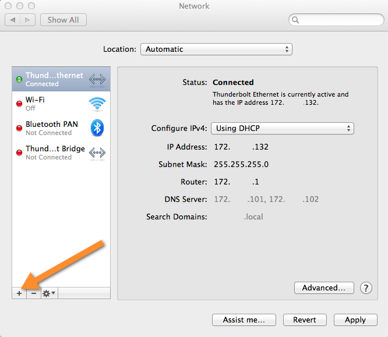Click the minus button to remove service
Image resolution: width=388 pixels, height=337 pixels.
(33, 293)
